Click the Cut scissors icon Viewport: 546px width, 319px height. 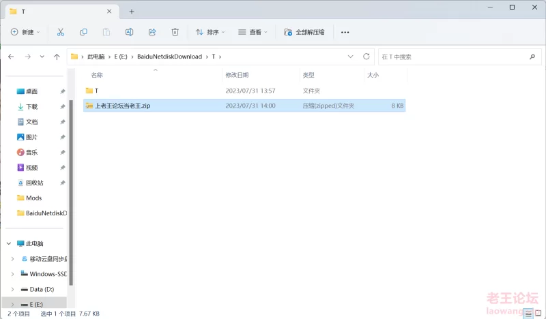tap(60, 32)
